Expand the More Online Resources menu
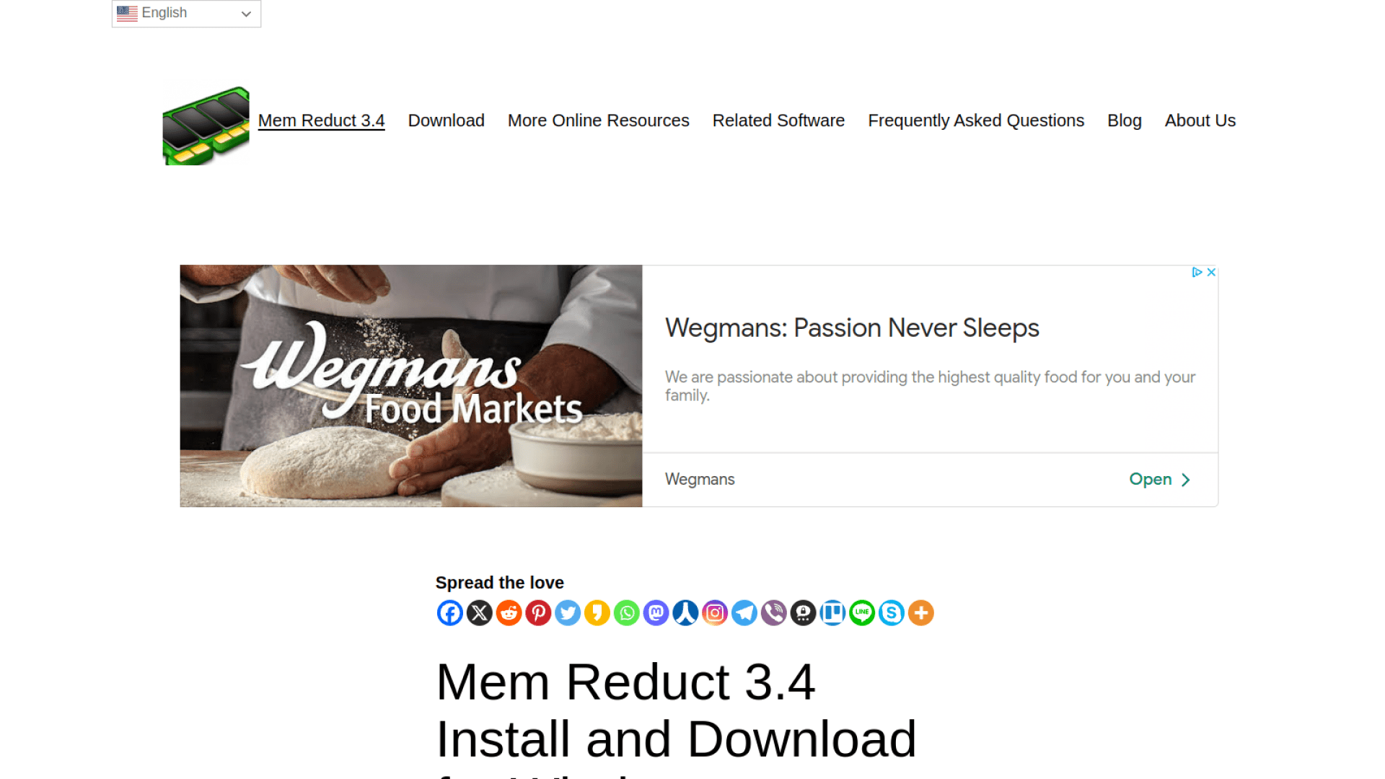This screenshot has width=1385, height=779. point(598,120)
